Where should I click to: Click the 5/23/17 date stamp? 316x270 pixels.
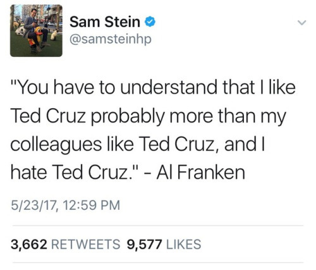34,206
